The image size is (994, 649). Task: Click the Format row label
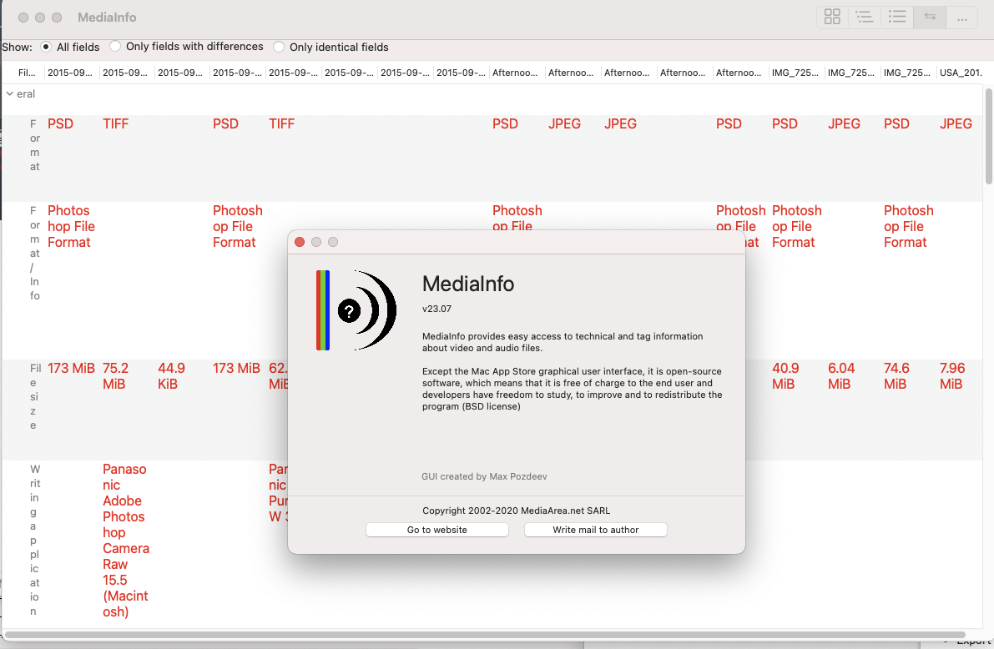point(35,145)
